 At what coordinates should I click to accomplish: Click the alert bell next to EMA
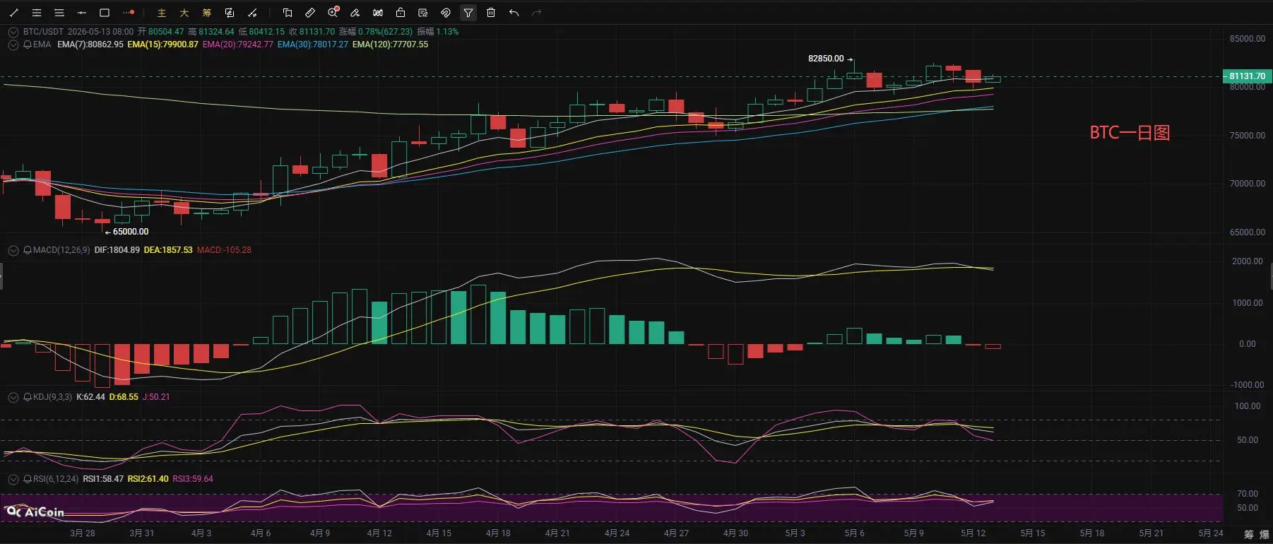27,45
